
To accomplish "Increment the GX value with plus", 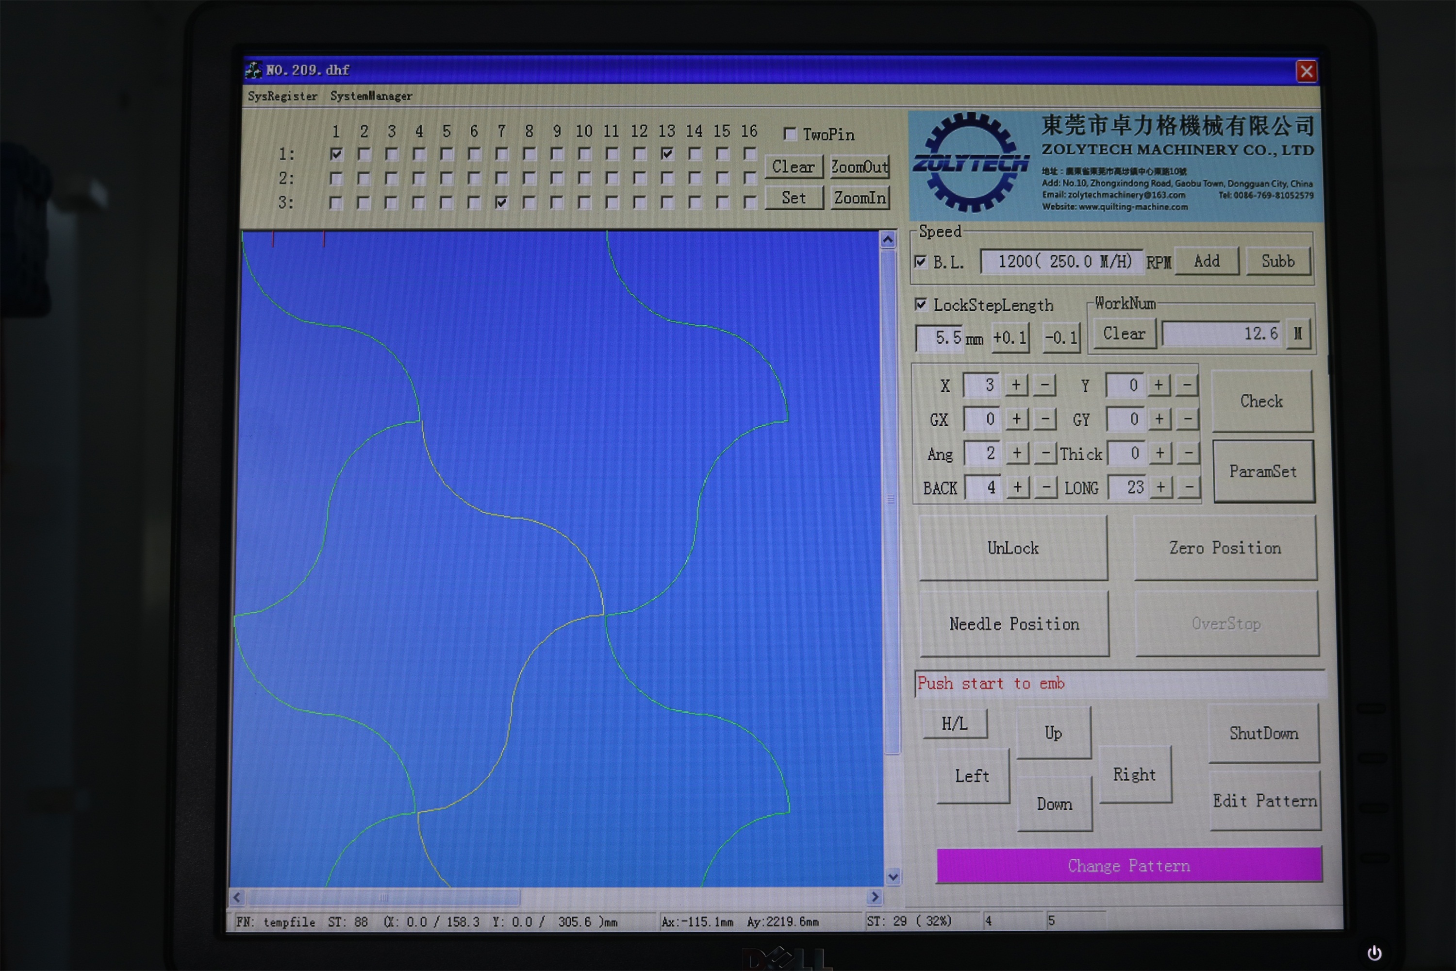I will click(x=1016, y=419).
